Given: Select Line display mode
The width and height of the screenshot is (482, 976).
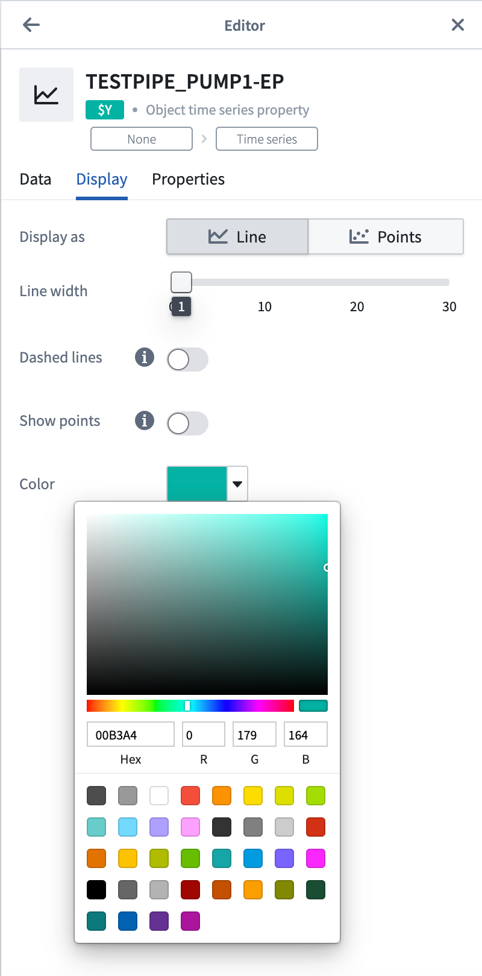Looking at the screenshot, I should click(x=237, y=236).
